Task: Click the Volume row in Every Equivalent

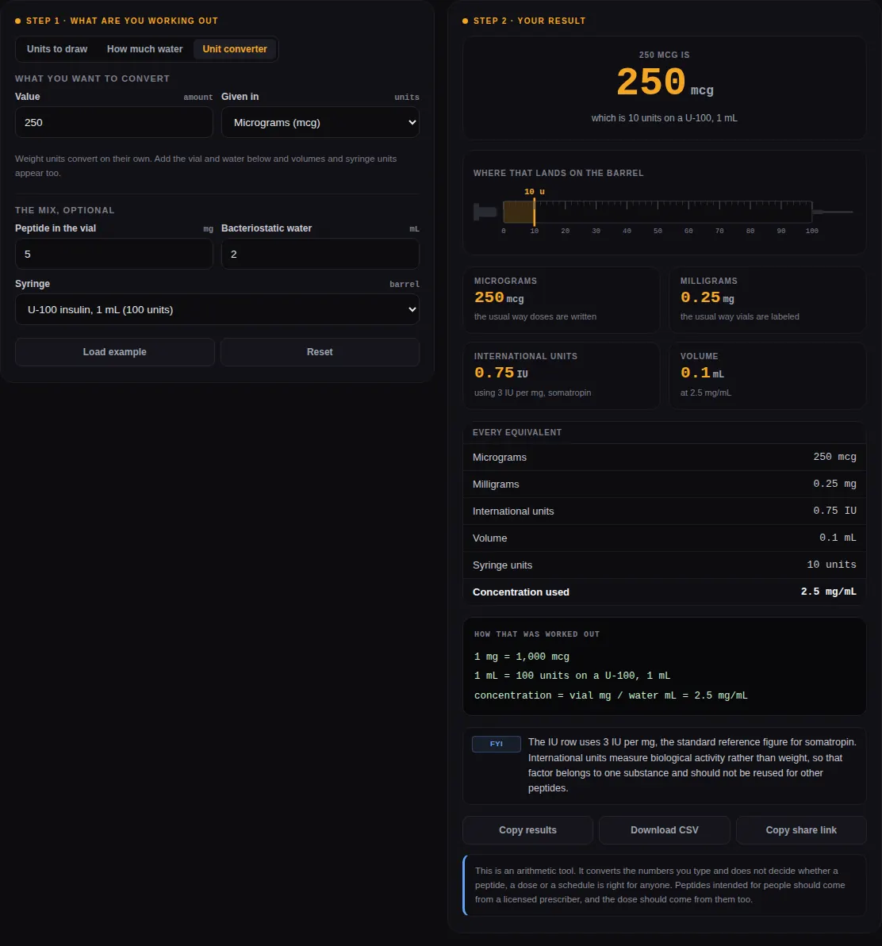Action: point(664,538)
